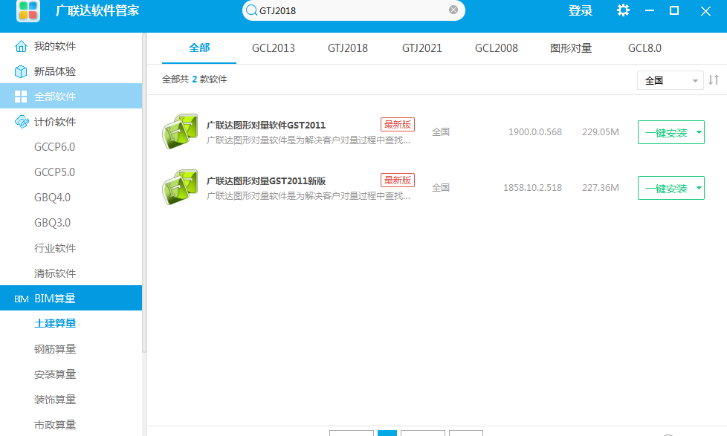Toggle the sort order arrows icon
The width and height of the screenshot is (727, 436).
coord(714,79)
